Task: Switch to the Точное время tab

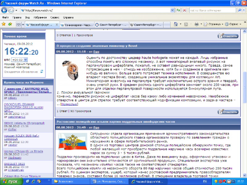Action: 77,25
